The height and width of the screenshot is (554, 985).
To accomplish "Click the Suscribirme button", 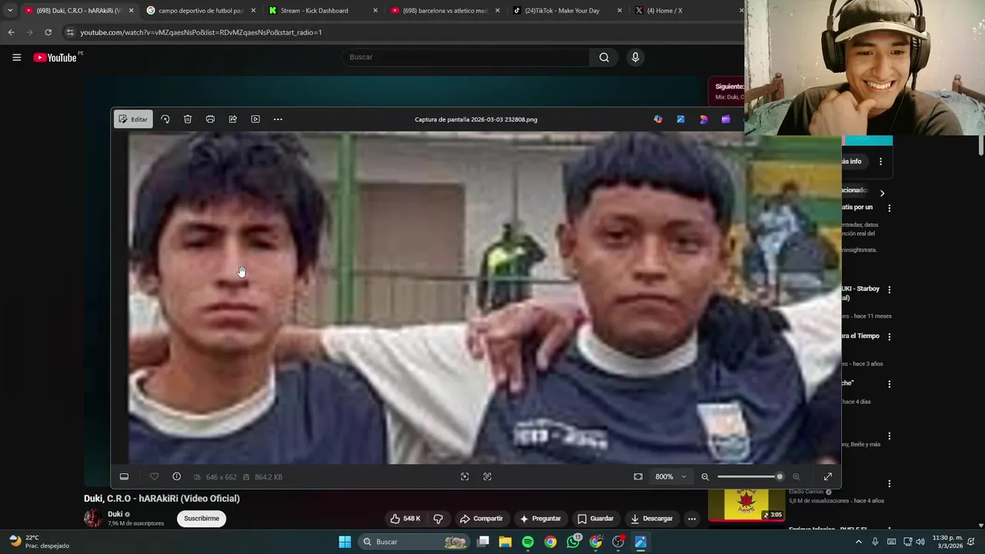I will (202, 519).
